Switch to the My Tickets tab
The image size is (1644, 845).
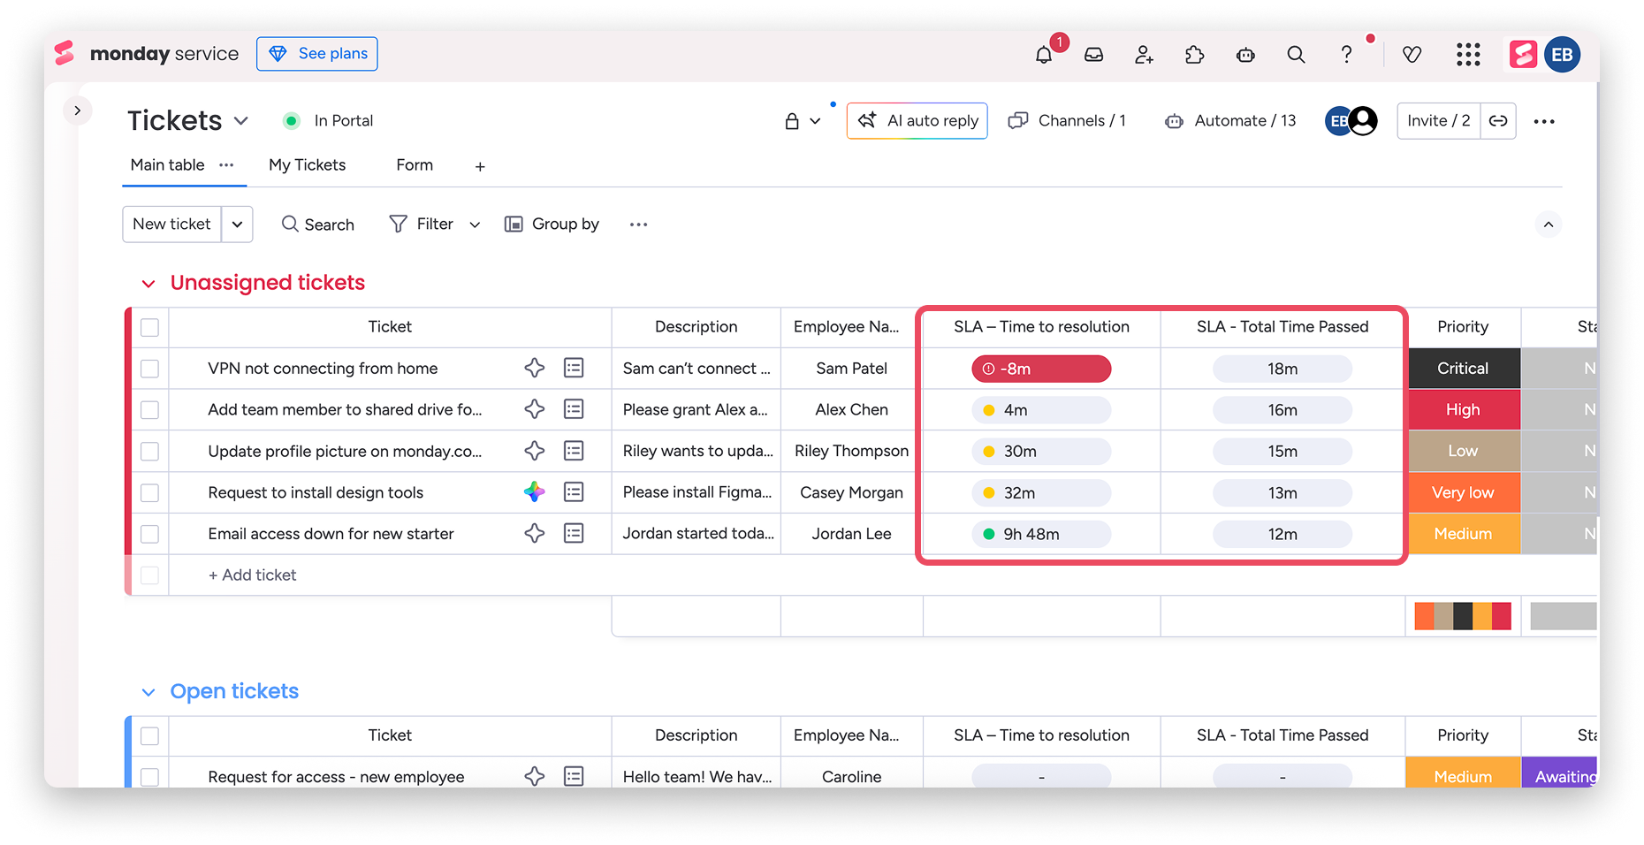point(307,165)
